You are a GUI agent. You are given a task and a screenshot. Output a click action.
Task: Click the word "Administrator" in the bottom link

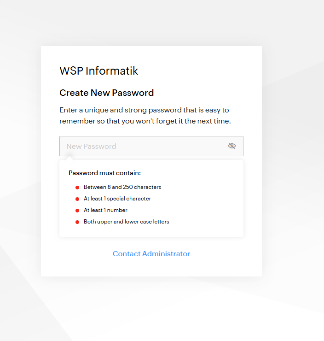pos(166,254)
